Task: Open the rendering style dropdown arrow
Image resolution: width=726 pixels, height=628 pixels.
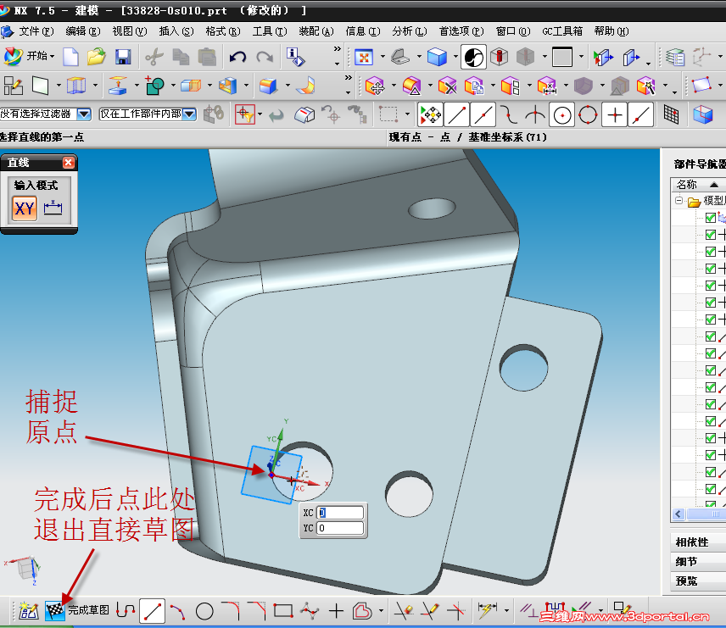Action: [455, 57]
